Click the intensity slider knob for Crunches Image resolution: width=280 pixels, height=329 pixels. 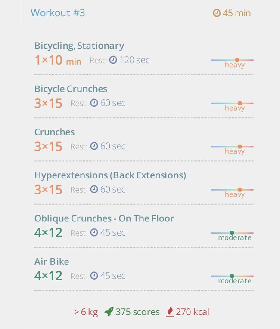pos(240,147)
